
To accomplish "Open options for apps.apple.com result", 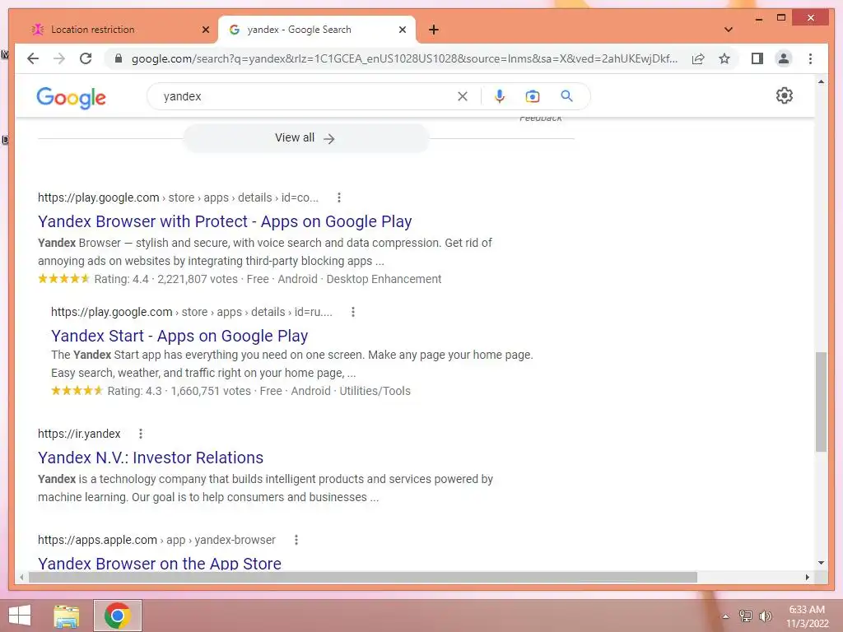I will click(x=296, y=540).
